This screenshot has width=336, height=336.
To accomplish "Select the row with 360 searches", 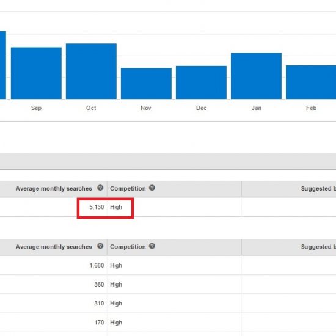I will [168, 284].
